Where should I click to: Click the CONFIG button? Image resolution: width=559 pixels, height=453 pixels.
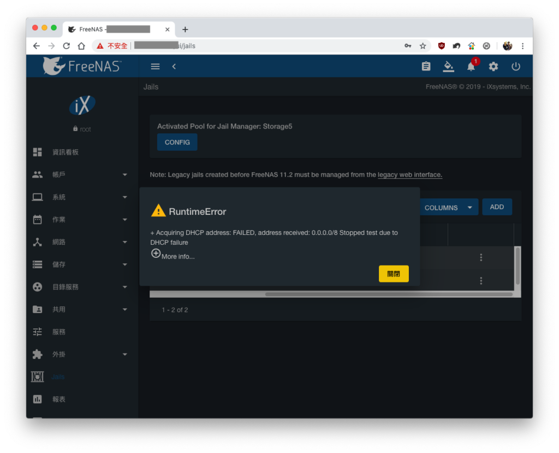click(177, 142)
